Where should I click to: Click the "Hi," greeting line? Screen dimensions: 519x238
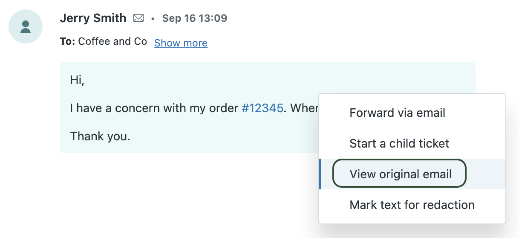coord(77,80)
